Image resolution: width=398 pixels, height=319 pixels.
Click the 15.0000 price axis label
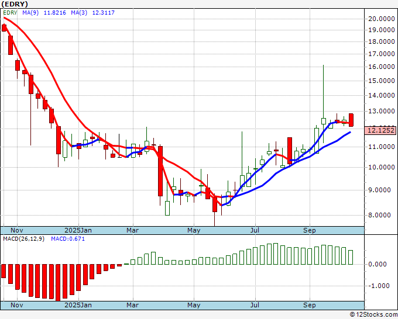381,81
